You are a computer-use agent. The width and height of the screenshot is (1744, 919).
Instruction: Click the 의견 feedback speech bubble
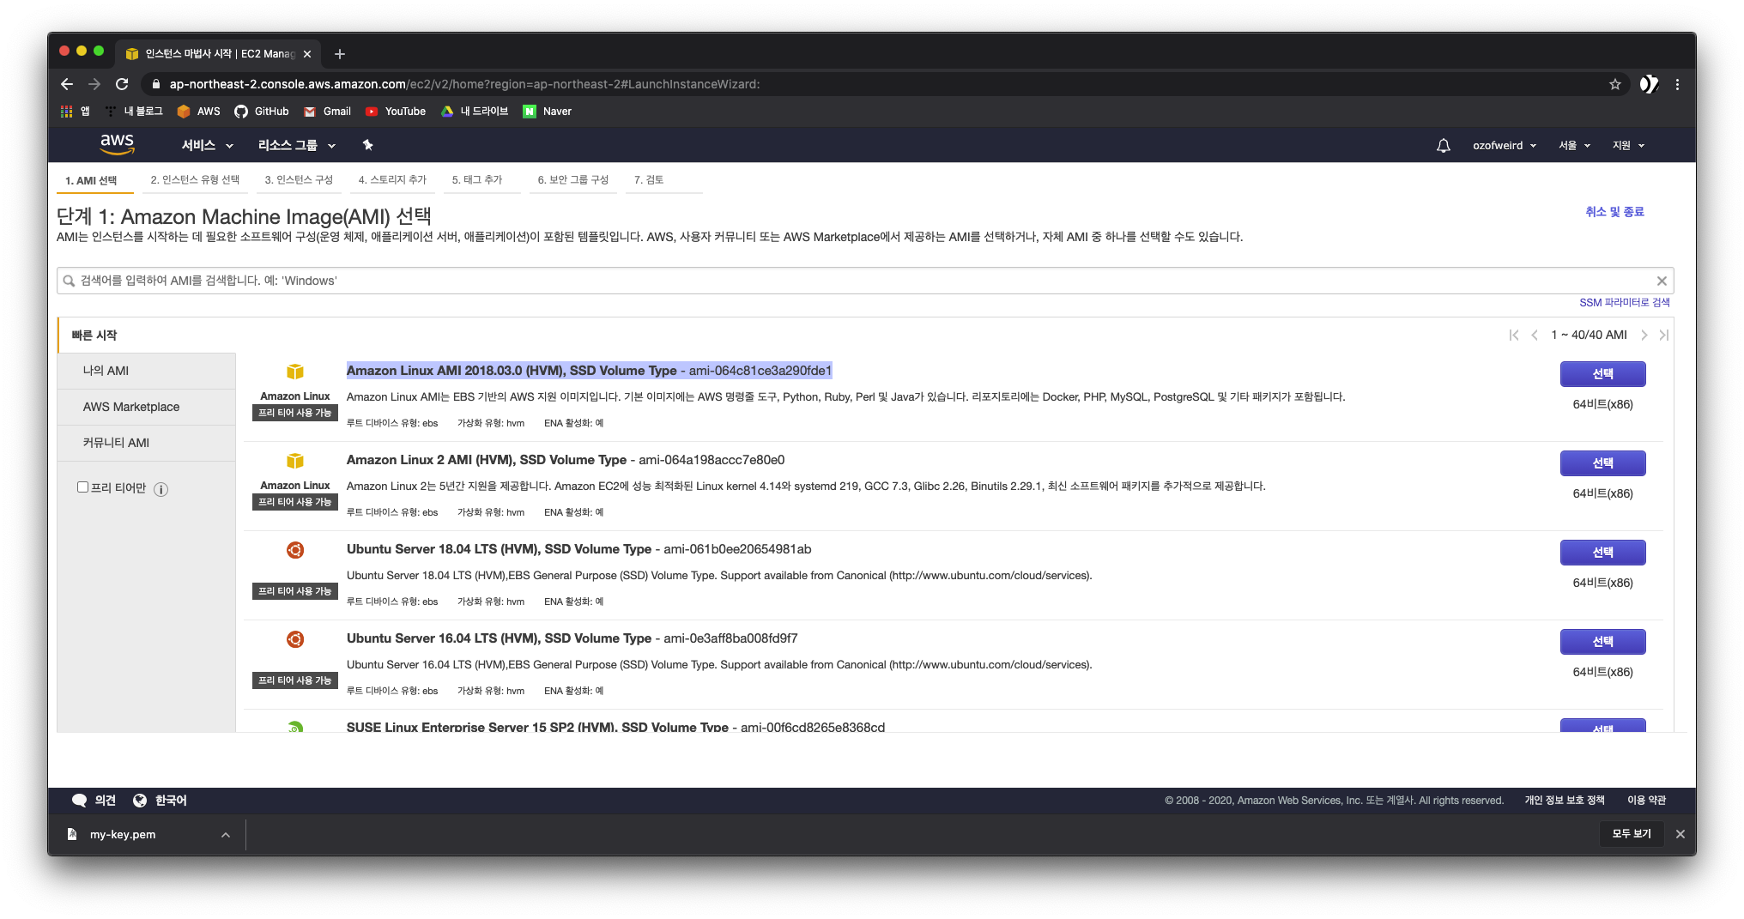(94, 801)
